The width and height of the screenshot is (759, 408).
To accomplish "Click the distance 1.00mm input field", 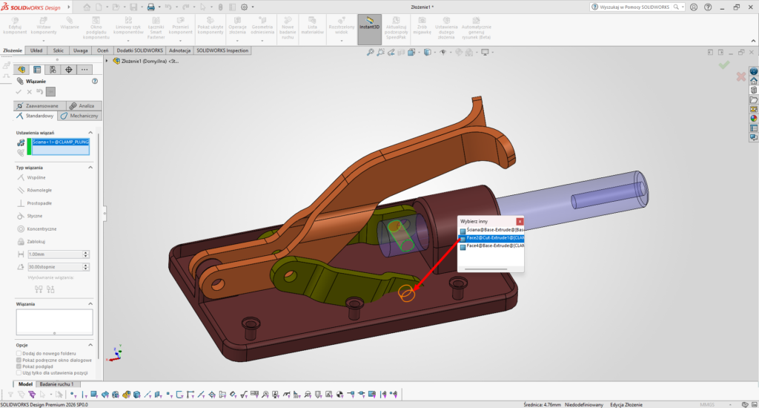I will (55, 254).
